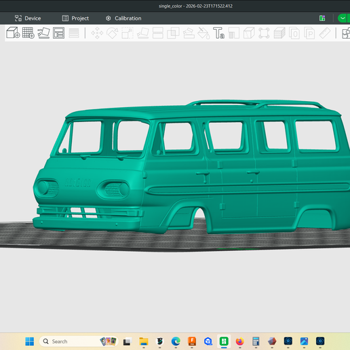Expand the green slice button dropdown chevron

pyautogui.click(x=343, y=18)
